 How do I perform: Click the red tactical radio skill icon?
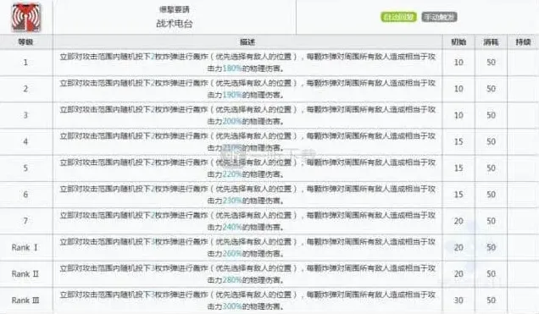pyautogui.click(x=26, y=17)
